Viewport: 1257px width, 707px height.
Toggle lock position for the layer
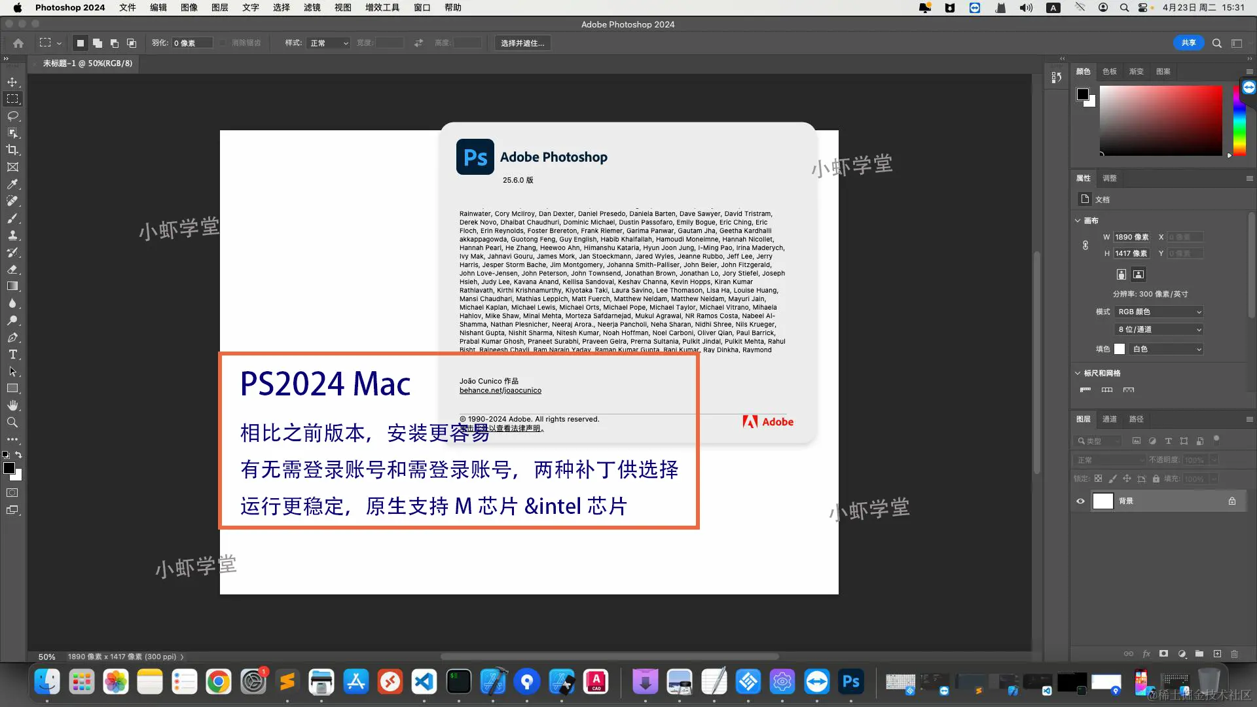point(1127,479)
